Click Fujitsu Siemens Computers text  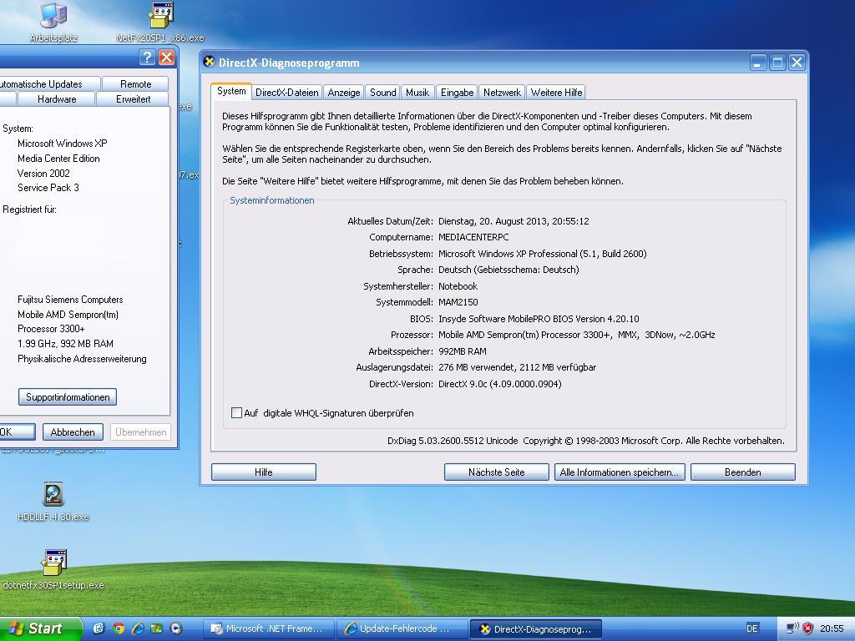pos(70,300)
